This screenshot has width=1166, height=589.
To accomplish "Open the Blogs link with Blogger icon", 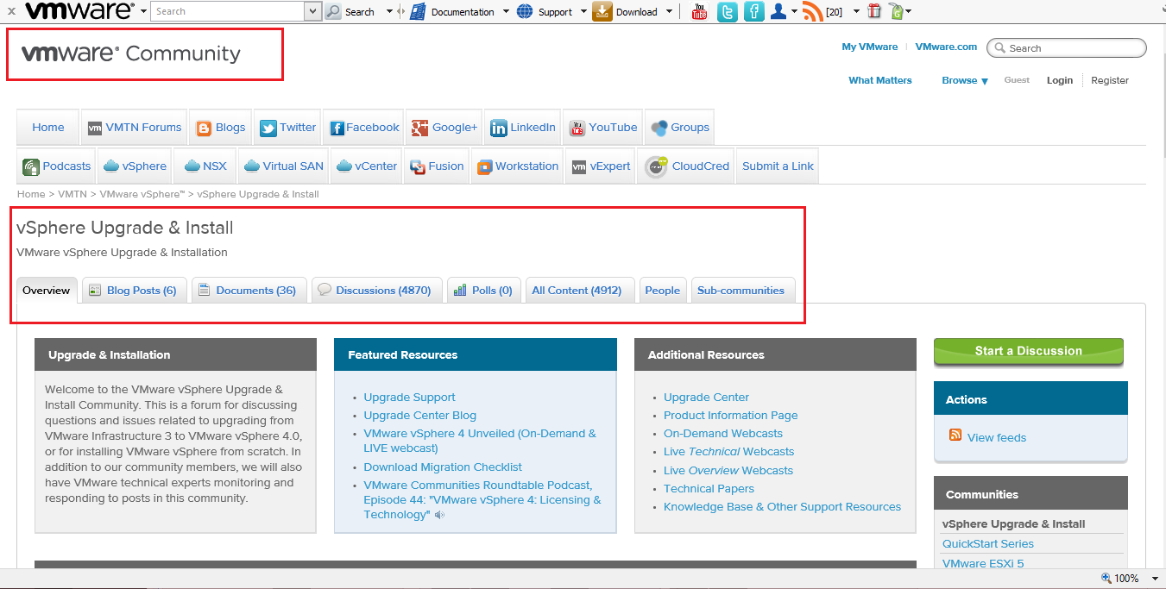I will (x=220, y=127).
